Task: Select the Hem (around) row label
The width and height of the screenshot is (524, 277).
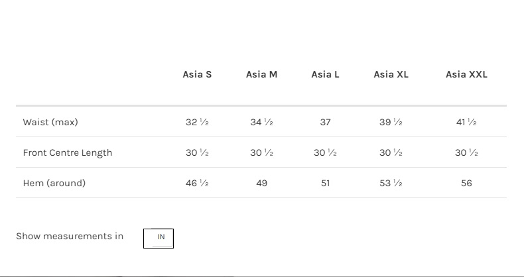Action: tap(54, 184)
